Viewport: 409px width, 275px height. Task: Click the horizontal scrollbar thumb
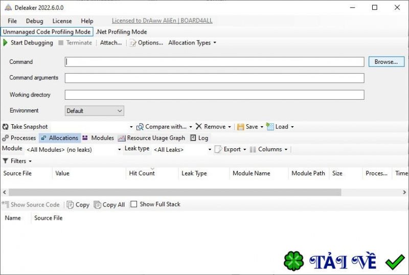pyautogui.click(x=175, y=192)
